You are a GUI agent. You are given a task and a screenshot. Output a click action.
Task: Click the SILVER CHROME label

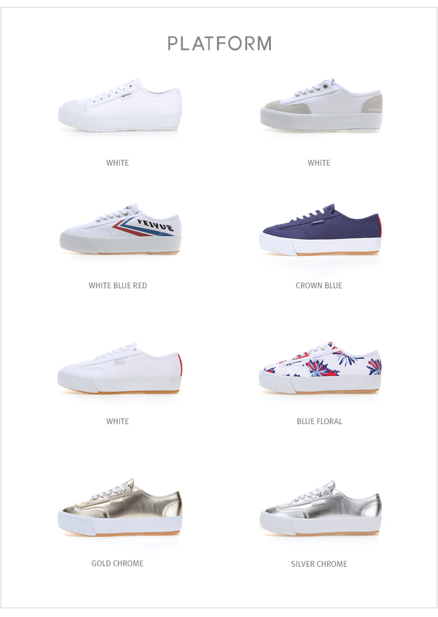[x=318, y=564]
